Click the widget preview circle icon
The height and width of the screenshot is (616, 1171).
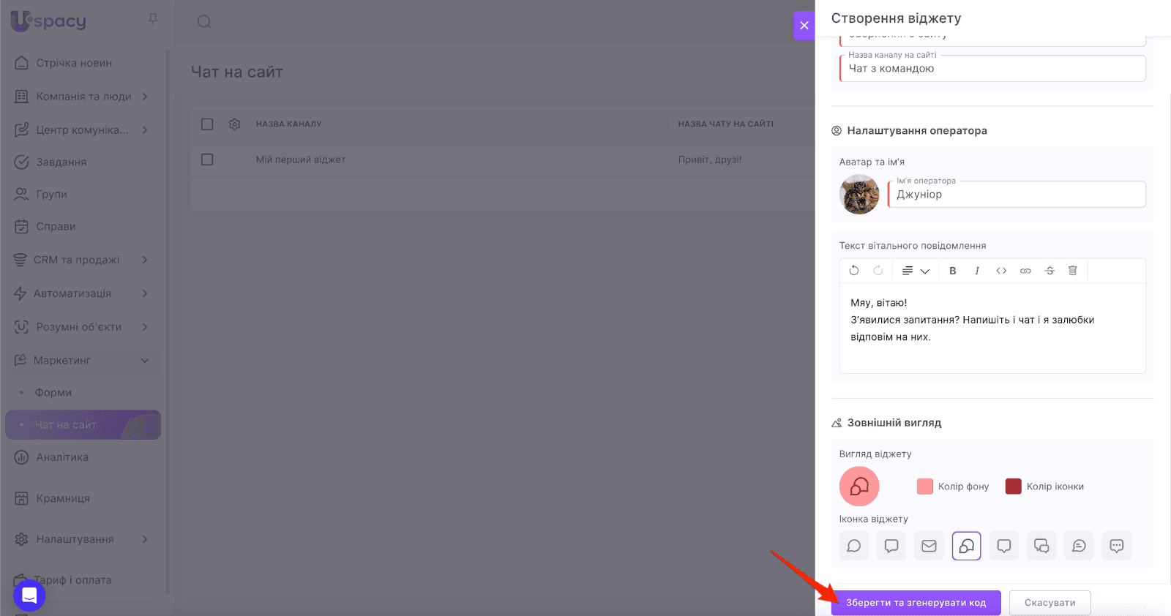[x=859, y=487]
